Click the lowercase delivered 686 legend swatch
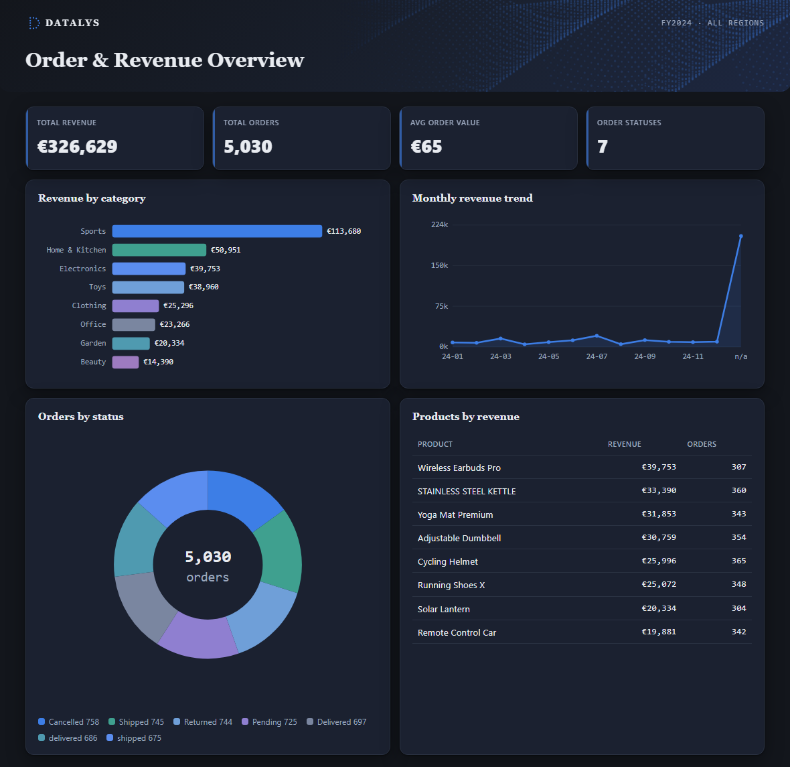Viewport: 790px width, 767px height. 42,738
